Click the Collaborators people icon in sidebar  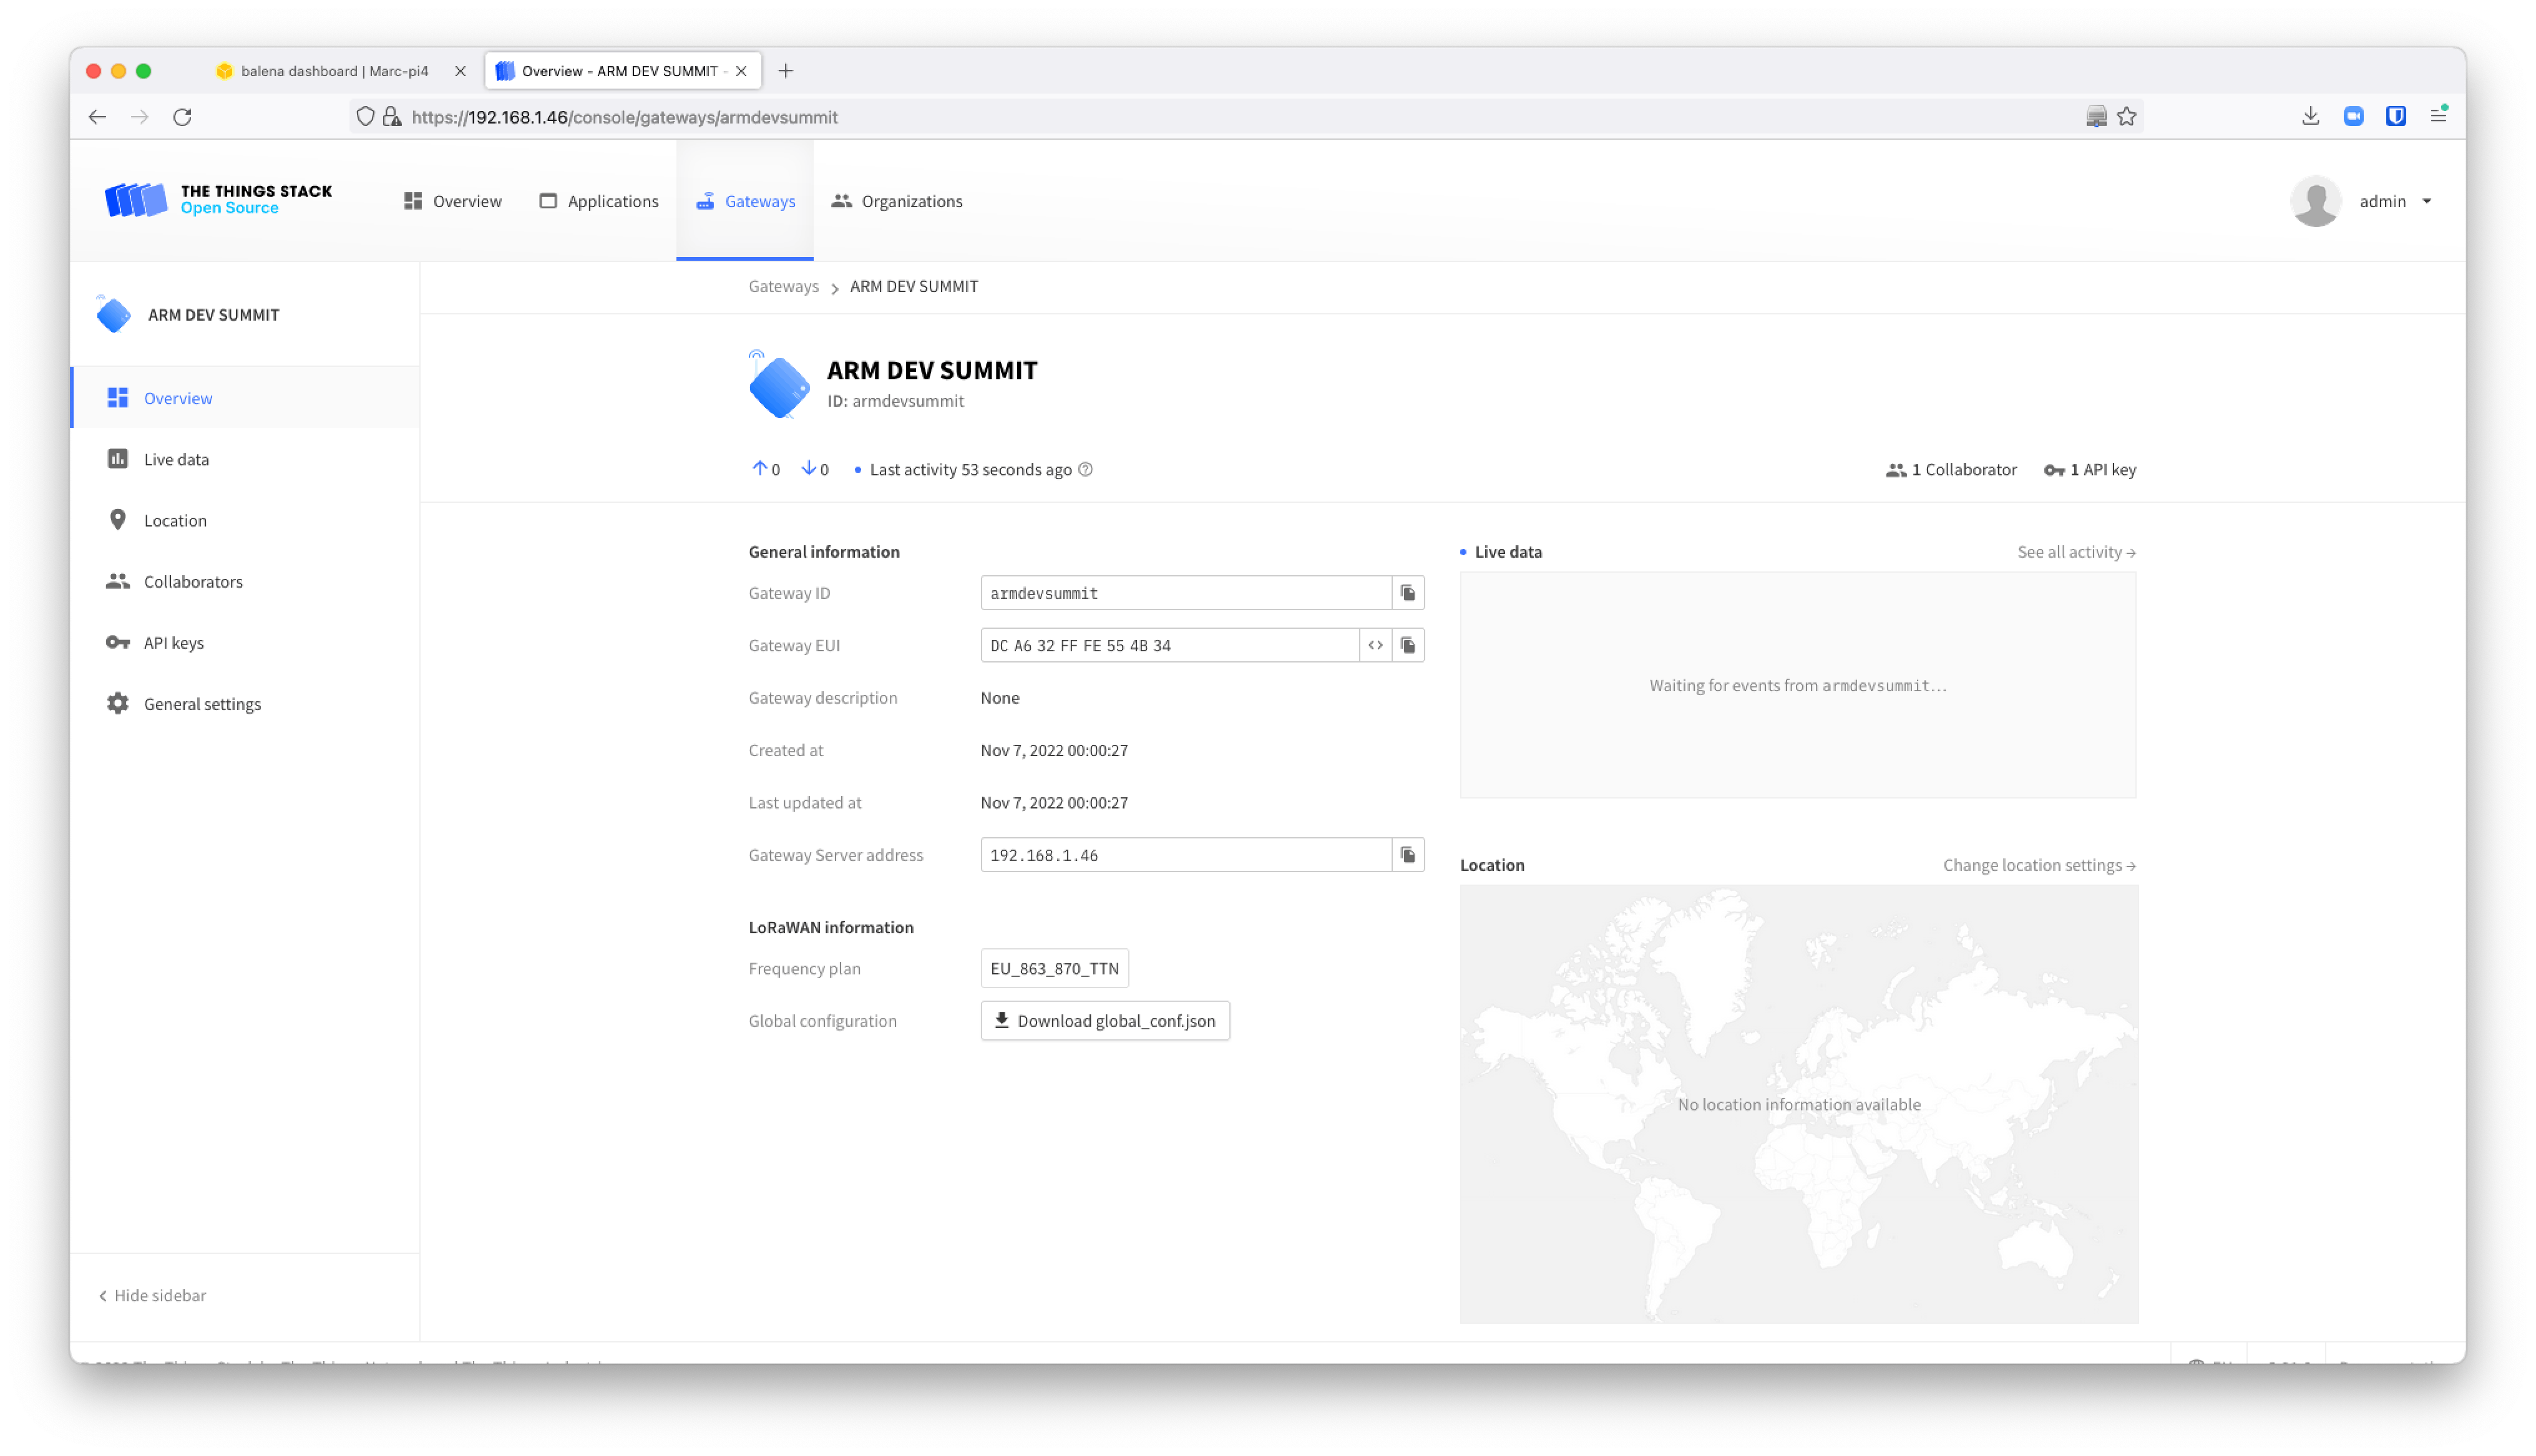coord(118,581)
